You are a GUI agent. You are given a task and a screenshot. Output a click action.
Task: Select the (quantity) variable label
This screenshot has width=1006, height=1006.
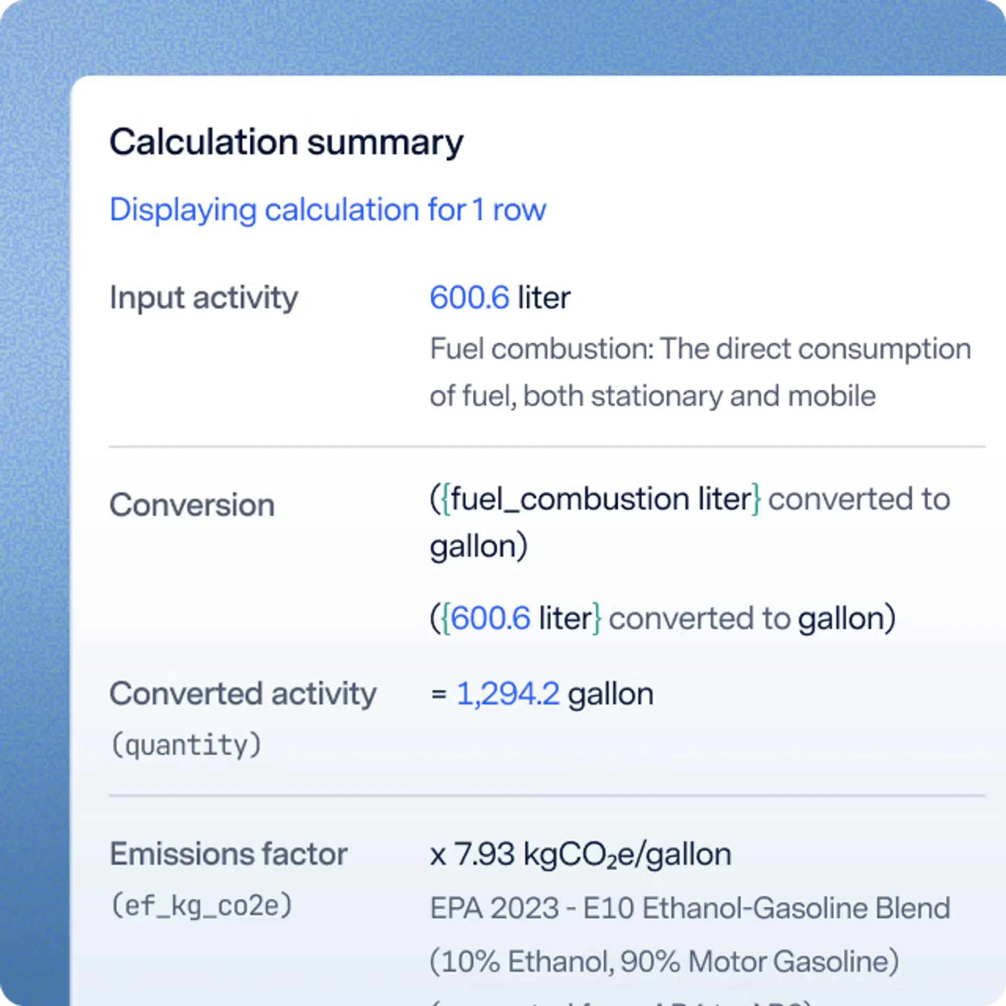point(186,745)
